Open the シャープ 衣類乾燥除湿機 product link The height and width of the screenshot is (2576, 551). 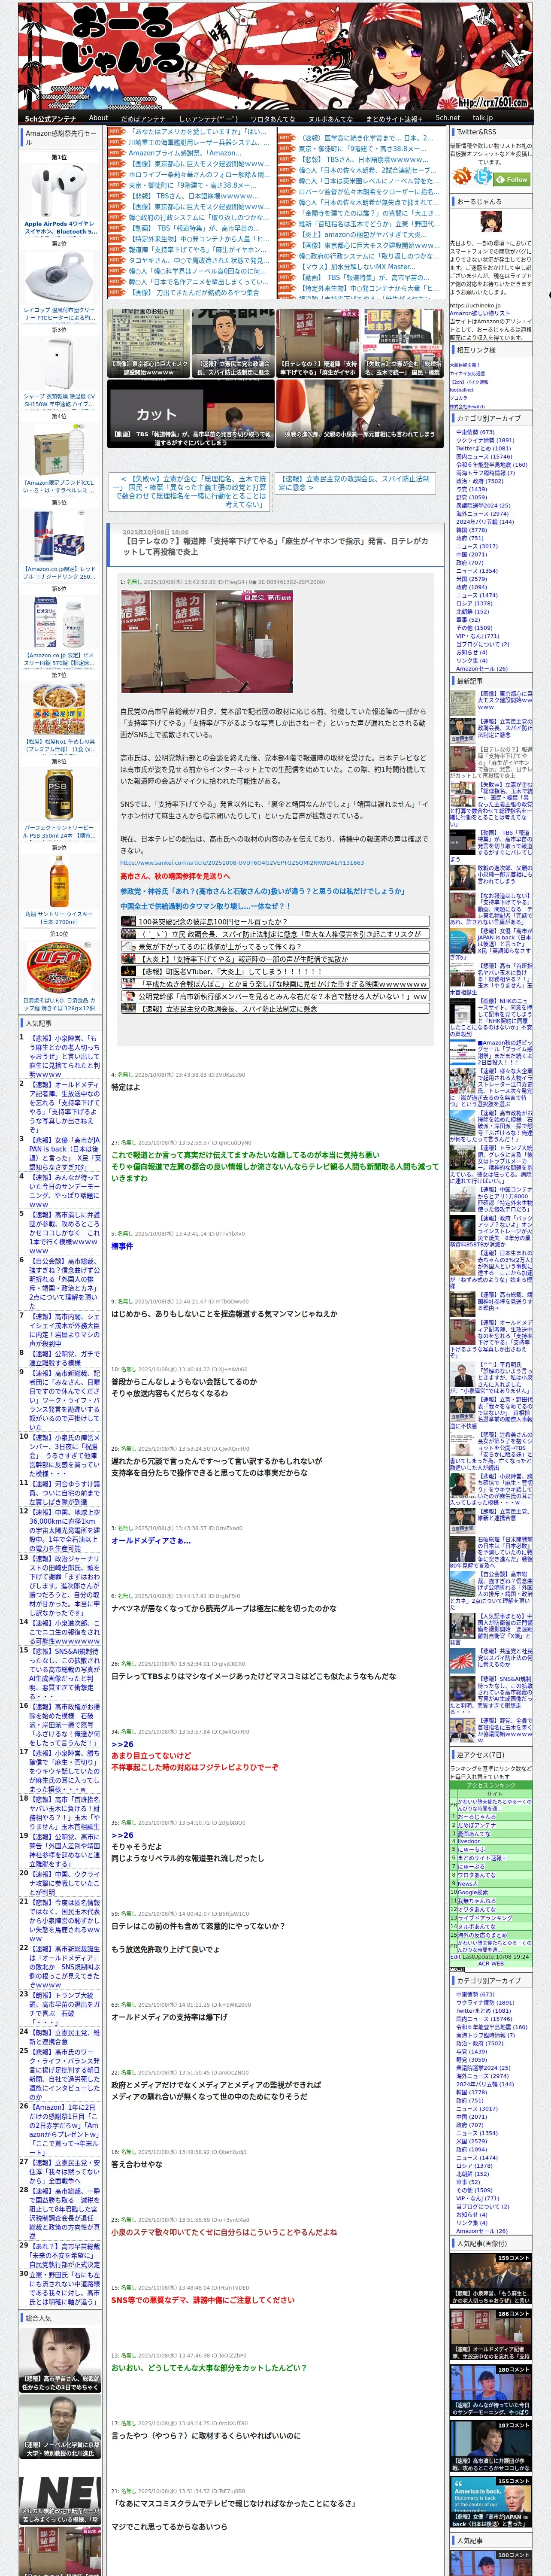(59, 400)
